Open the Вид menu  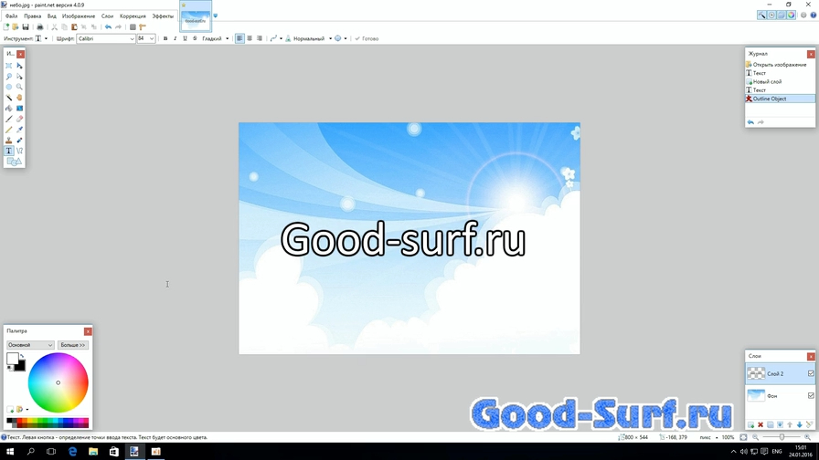coord(52,16)
